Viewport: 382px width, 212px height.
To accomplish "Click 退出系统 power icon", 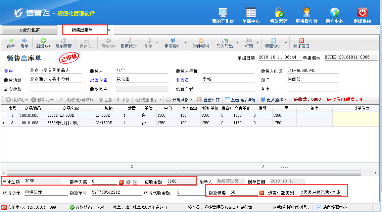I will (362, 15).
